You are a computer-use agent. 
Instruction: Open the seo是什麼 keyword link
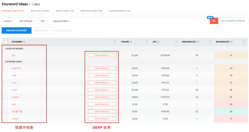(x=17, y=111)
